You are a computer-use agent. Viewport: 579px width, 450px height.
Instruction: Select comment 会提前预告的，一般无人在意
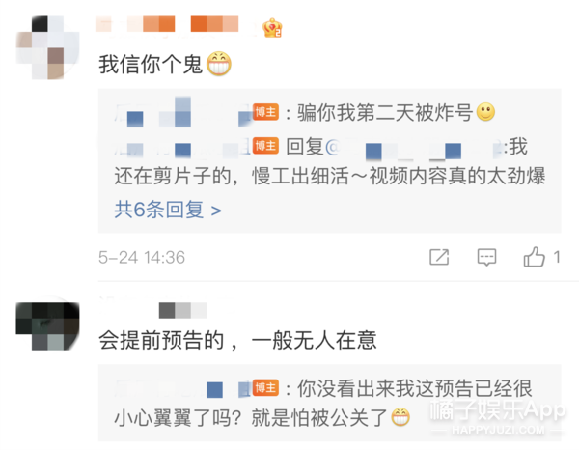(237, 340)
